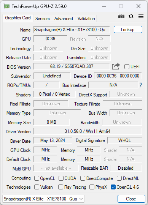Screen dimensions: 148x205
Task: Click the GPU field showing 0C36
Action: coord(50,39)
